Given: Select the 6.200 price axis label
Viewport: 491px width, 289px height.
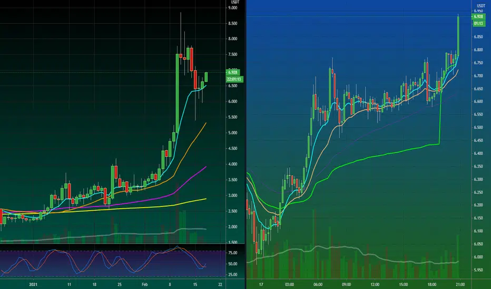Looking at the screenshot, I should [x=478, y=205].
